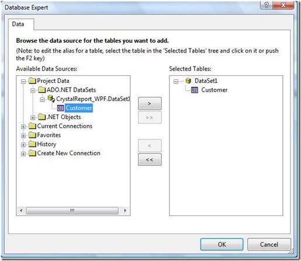Click the Favorites folder icon
This screenshot has height=261, width=301.
(x=32, y=135)
